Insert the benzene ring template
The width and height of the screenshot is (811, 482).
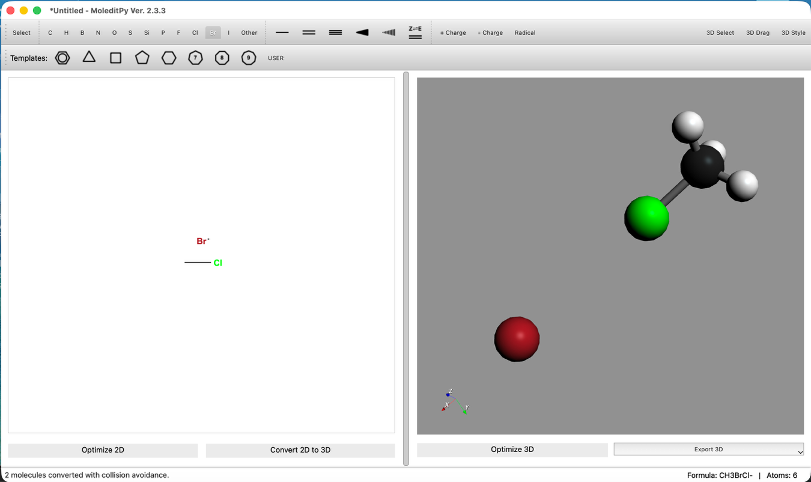[62, 57]
